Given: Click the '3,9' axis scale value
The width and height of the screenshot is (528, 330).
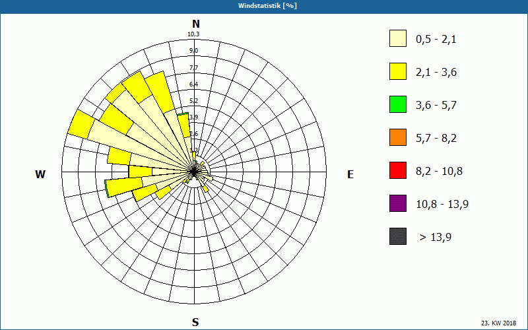Looking at the screenshot, I should tap(193, 117).
